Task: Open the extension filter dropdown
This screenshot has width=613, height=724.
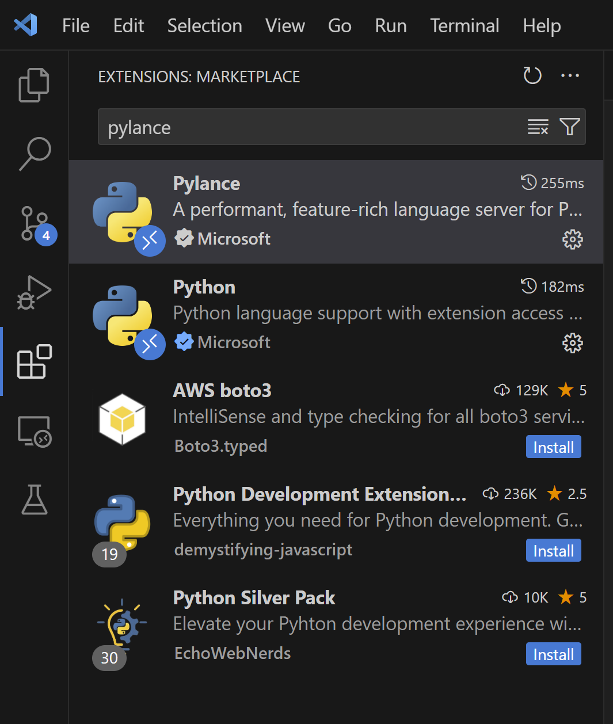Action: pyautogui.click(x=569, y=127)
